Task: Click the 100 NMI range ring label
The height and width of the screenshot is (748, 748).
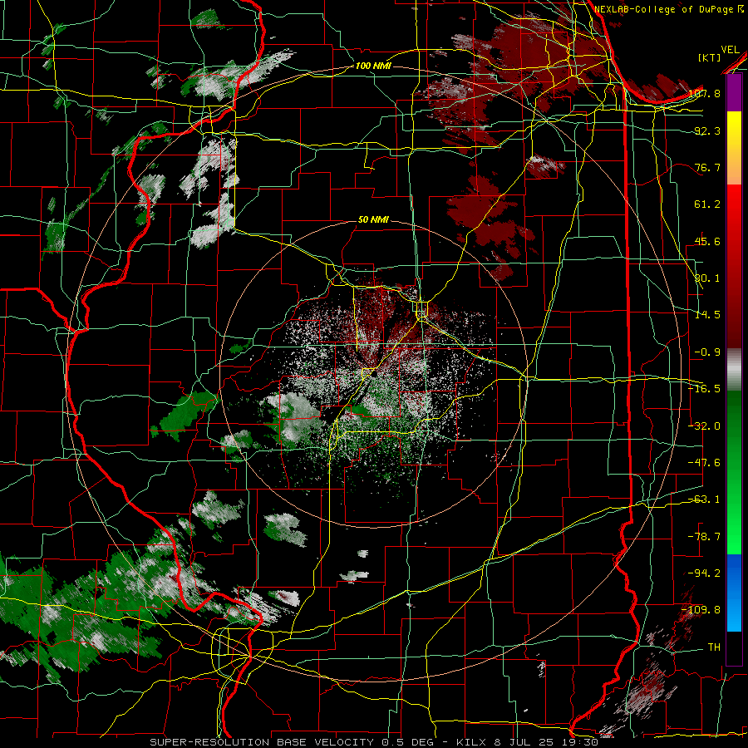Action: (x=373, y=66)
